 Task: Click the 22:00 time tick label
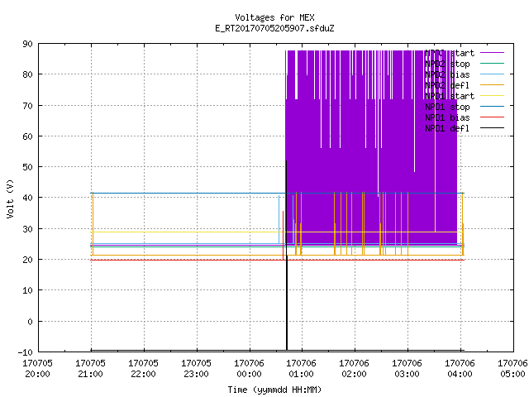pos(143,374)
